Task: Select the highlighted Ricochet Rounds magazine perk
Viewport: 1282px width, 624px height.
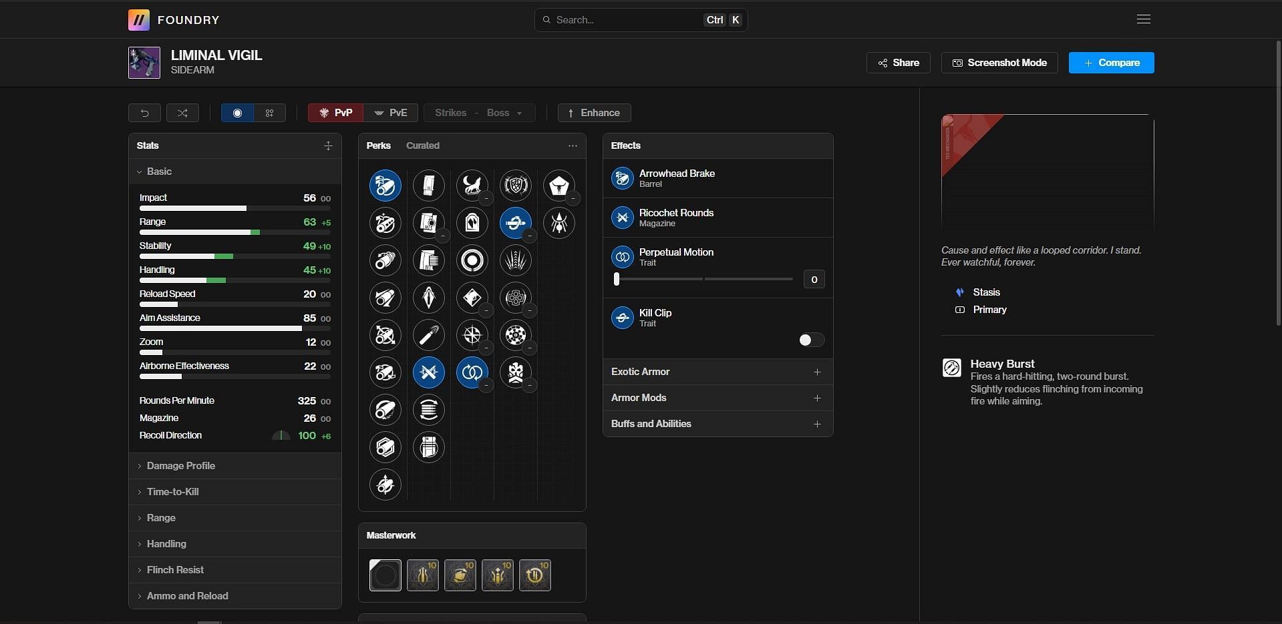Action: (429, 372)
